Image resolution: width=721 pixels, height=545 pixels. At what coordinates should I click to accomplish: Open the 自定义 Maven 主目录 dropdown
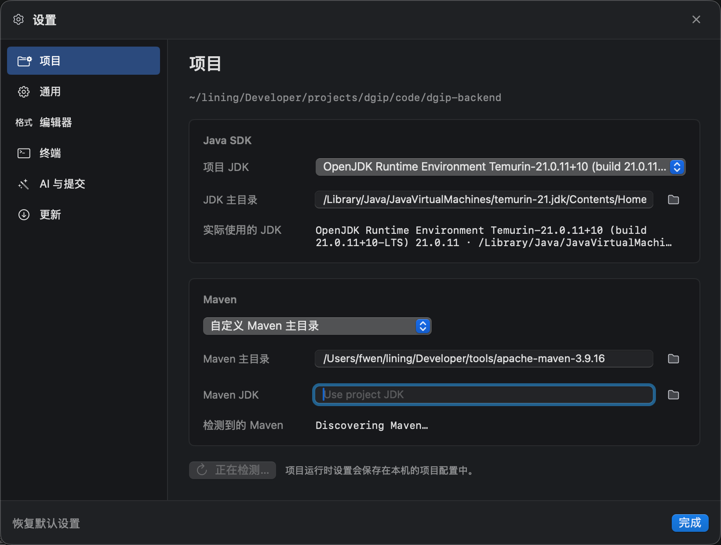[317, 326]
